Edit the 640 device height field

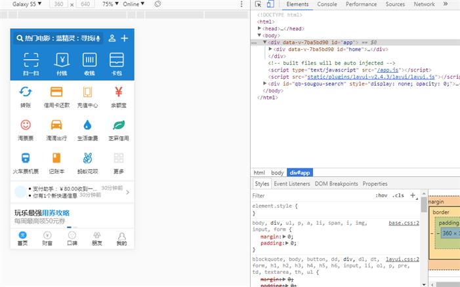pyautogui.click(x=85, y=4)
